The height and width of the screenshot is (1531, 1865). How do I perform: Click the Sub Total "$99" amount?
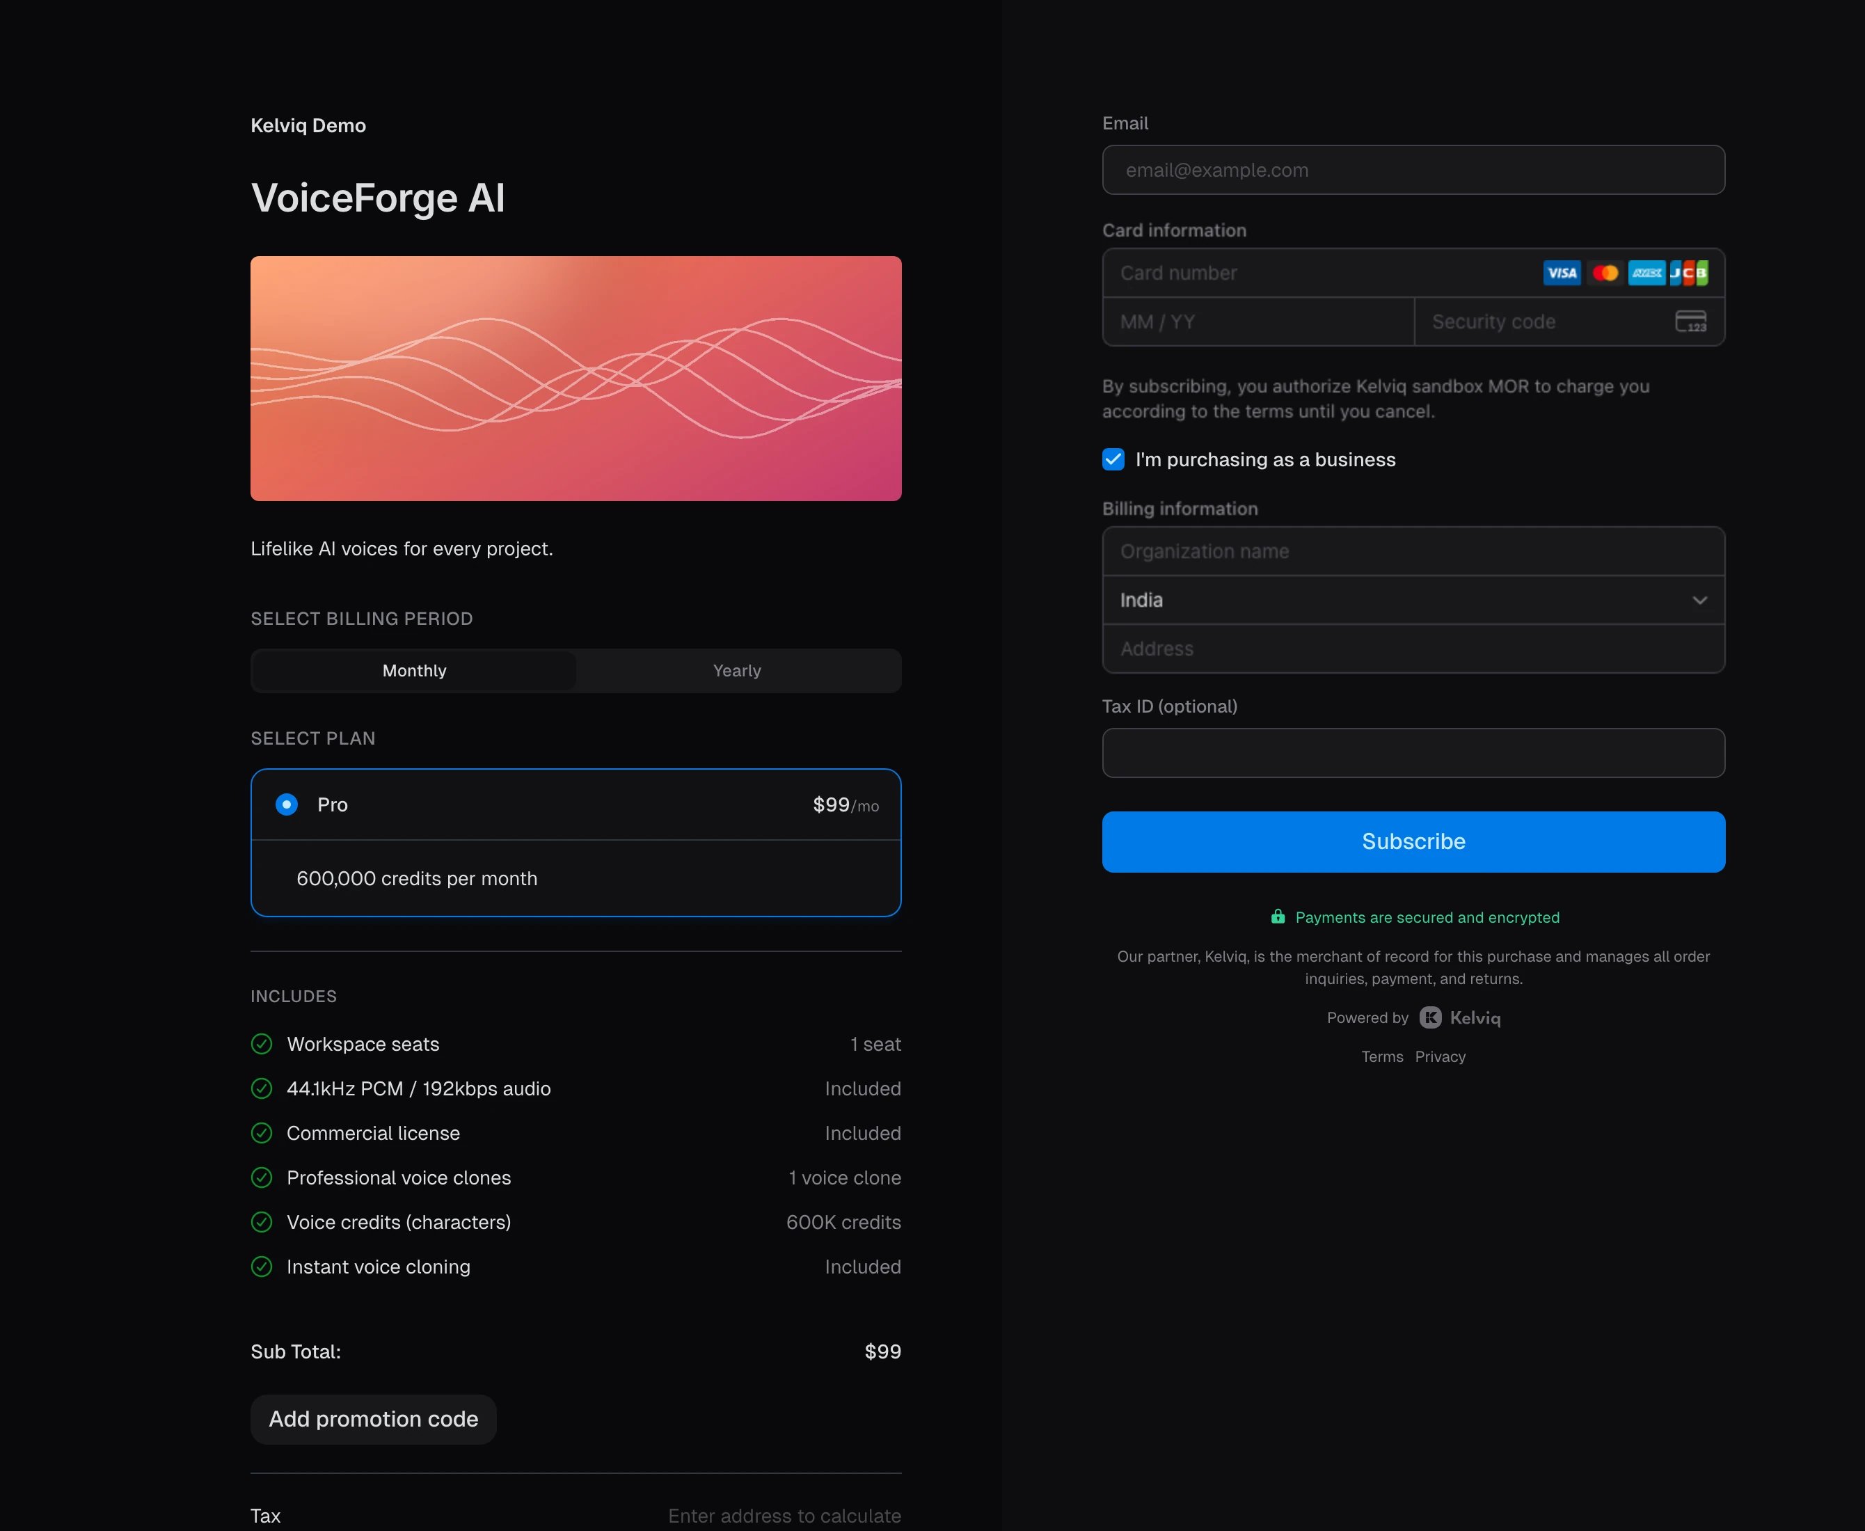pos(882,1351)
